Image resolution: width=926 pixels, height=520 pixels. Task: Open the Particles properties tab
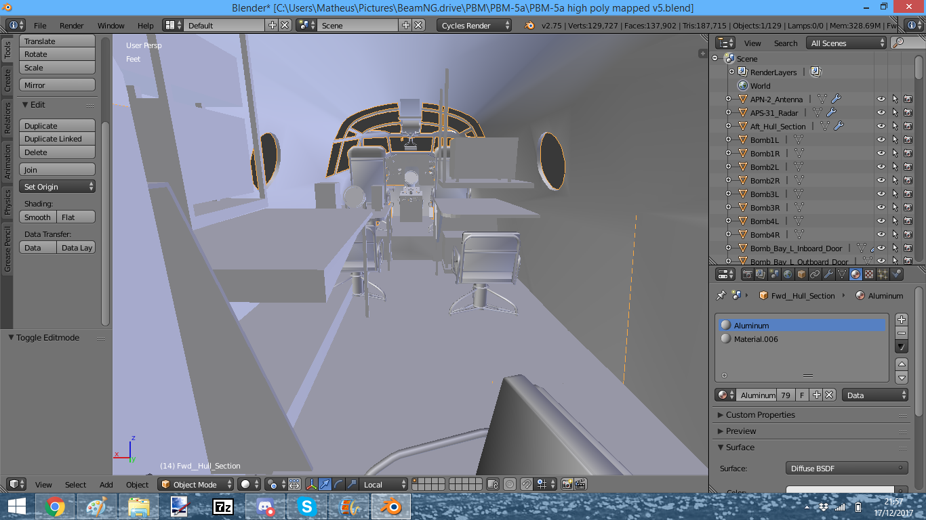click(x=883, y=274)
